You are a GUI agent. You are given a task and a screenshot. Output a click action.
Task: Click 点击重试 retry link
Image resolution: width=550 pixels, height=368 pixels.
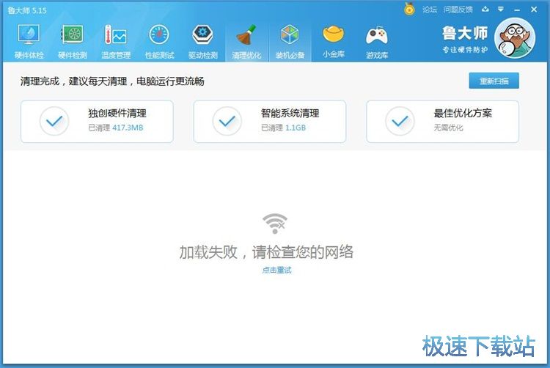[276, 270]
